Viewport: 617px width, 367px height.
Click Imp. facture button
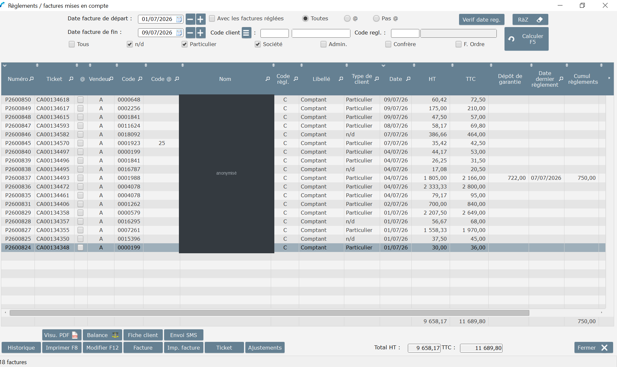click(184, 348)
